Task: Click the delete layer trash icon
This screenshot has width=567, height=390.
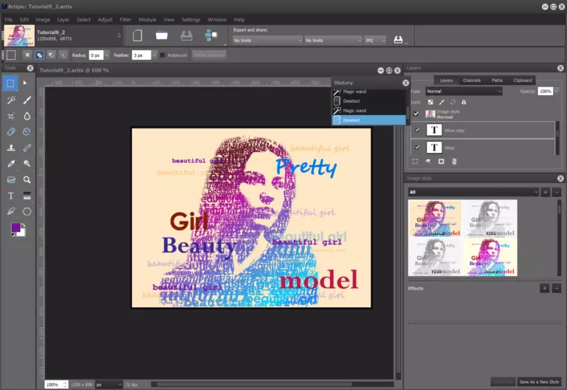Action: point(454,161)
